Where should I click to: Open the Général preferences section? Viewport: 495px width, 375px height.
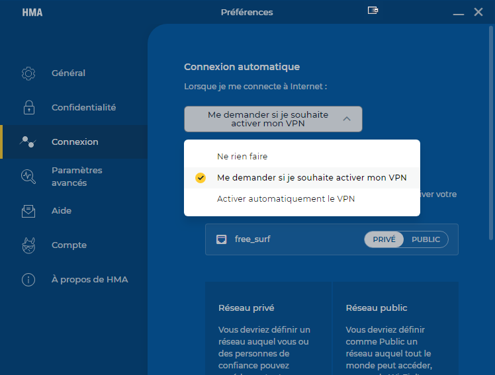coord(74,73)
